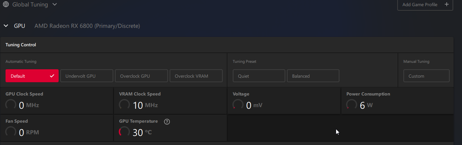This screenshot has height=145, width=462.
Task: Switch to Custom manual tuning
Action: (426, 76)
